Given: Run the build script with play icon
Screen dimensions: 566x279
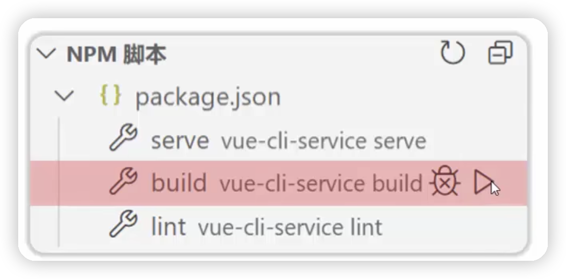Looking at the screenshot, I should (483, 182).
